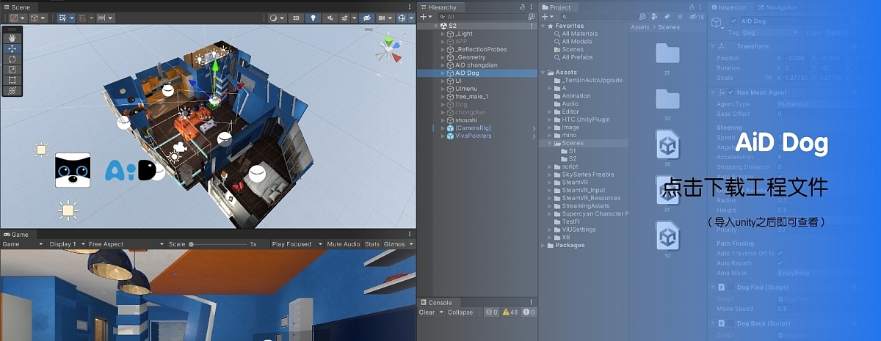Screen dimensions: 881x341
Task: Toggle Mute Audio in Game view
Action: tap(344, 244)
